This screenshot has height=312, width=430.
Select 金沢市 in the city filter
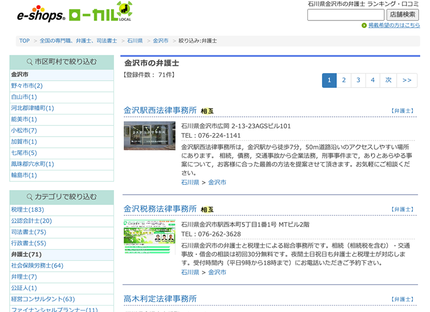pyautogui.click(x=62, y=75)
